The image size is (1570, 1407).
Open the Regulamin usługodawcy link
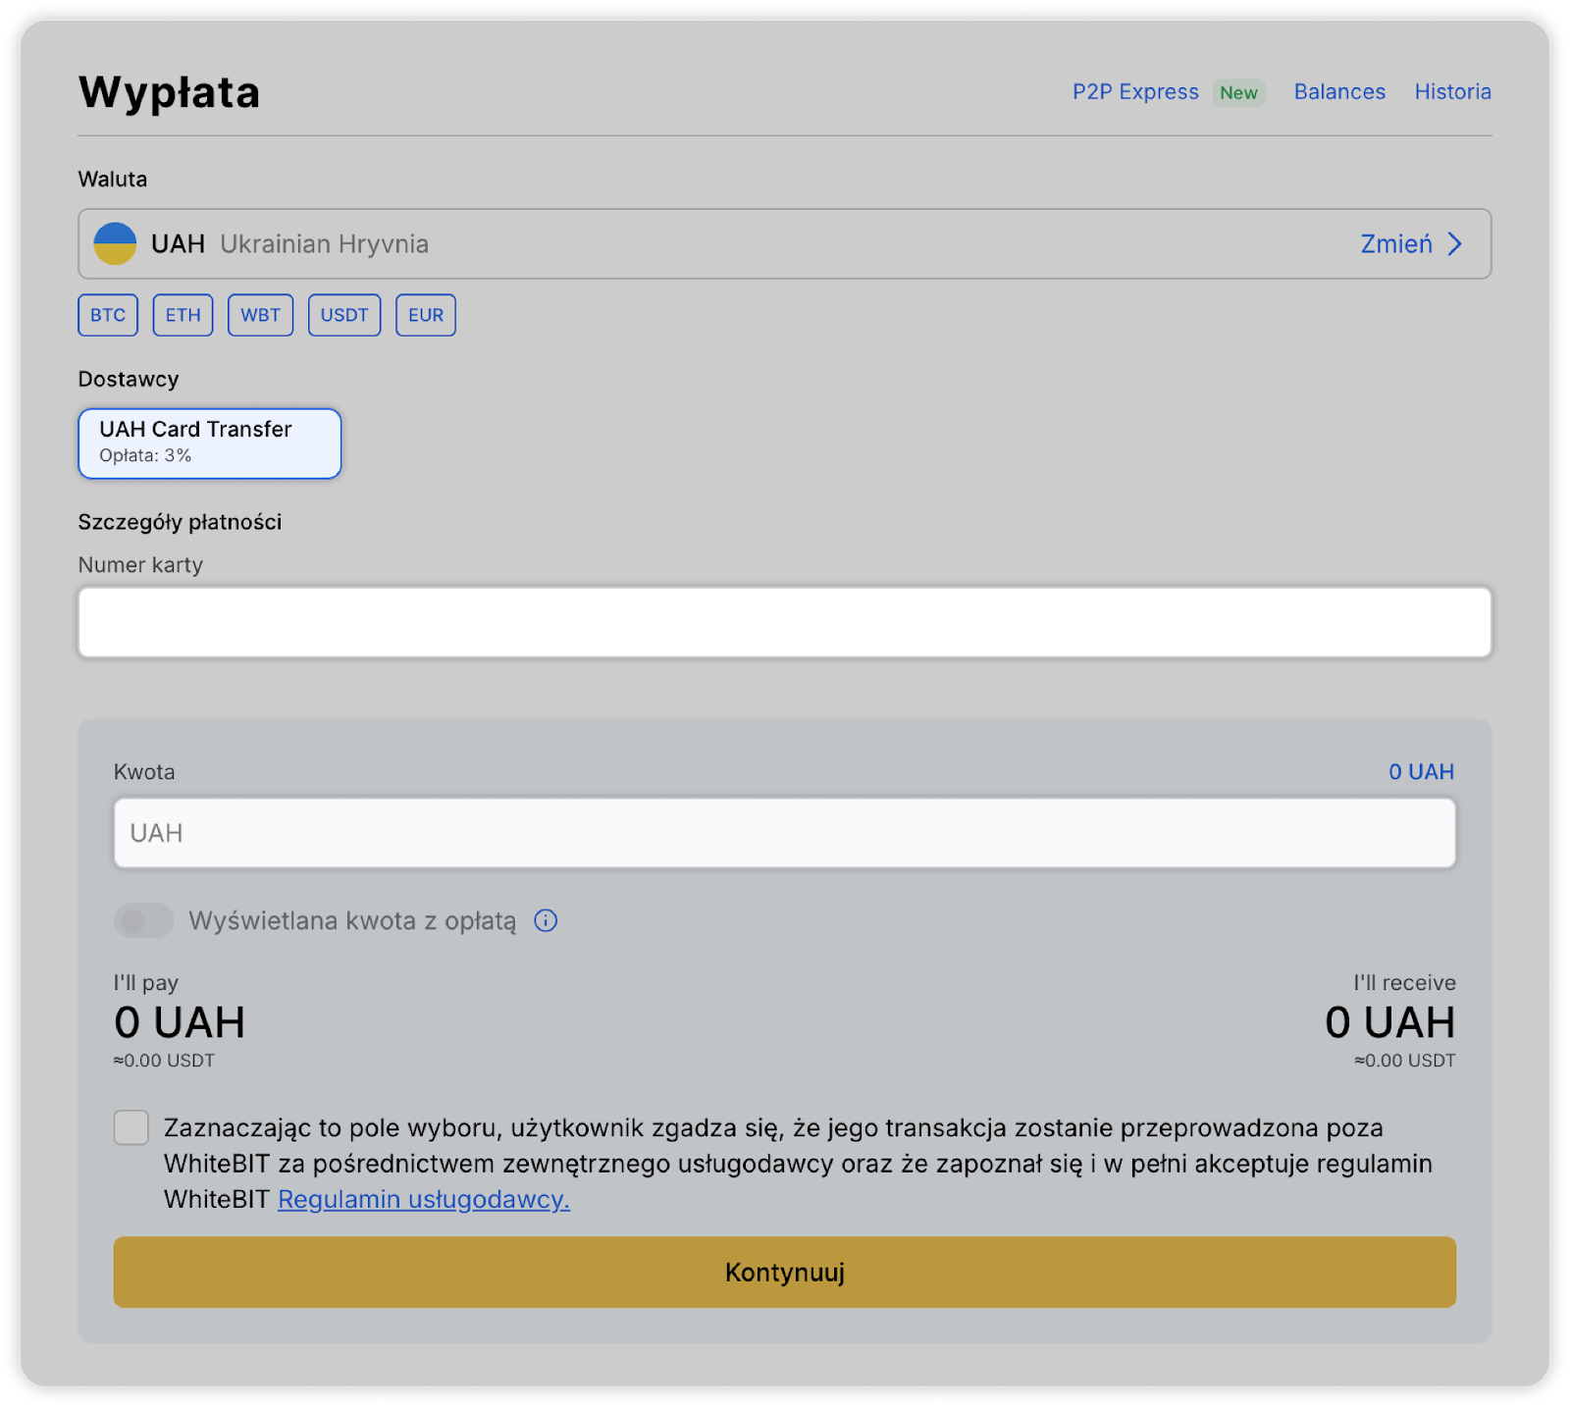[423, 1199]
